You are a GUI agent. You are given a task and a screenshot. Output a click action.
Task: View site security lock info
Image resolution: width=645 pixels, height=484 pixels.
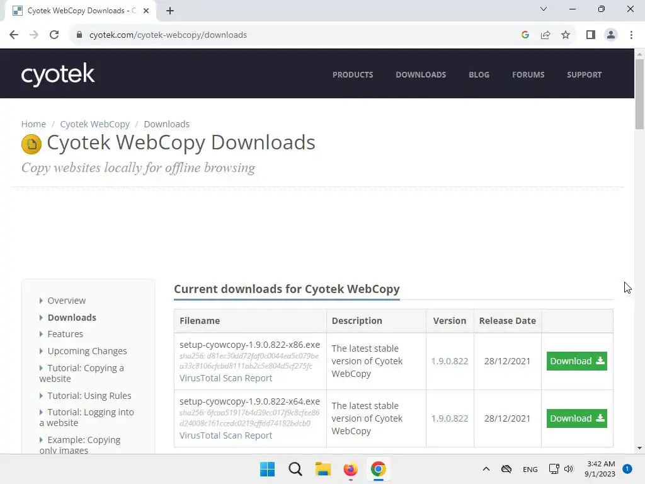point(79,35)
